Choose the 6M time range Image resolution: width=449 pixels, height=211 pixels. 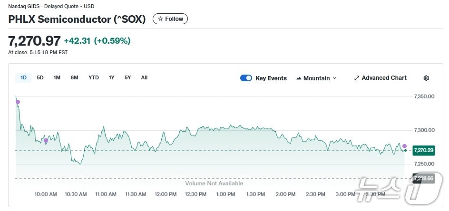(74, 77)
